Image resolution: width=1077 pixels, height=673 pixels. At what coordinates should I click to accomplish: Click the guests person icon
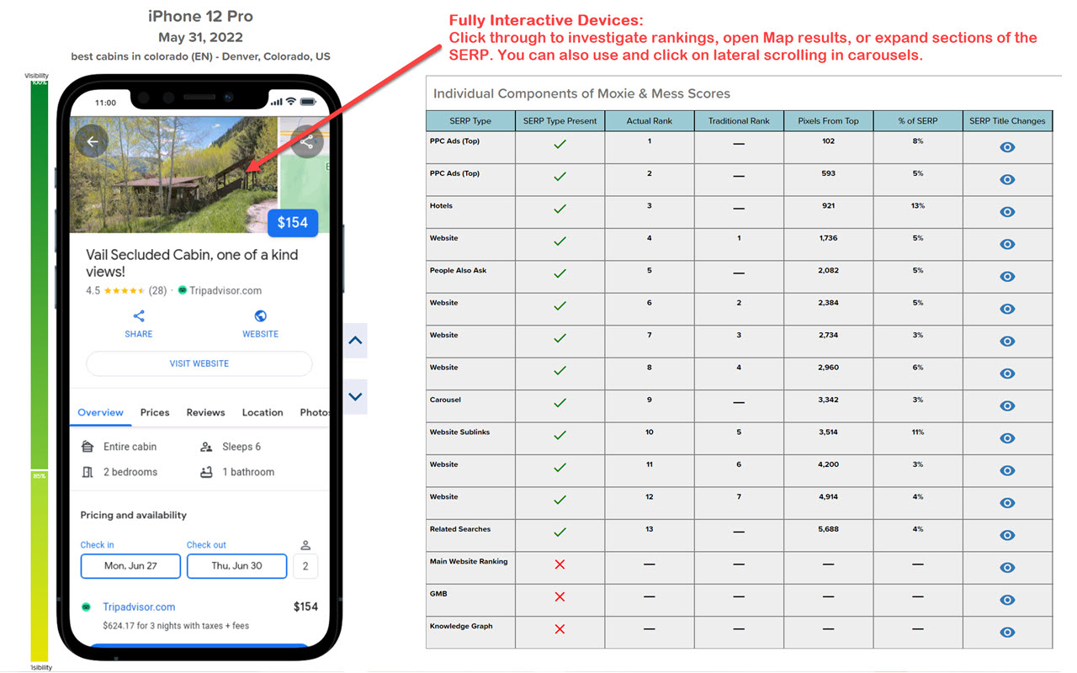tap(305, 545)
